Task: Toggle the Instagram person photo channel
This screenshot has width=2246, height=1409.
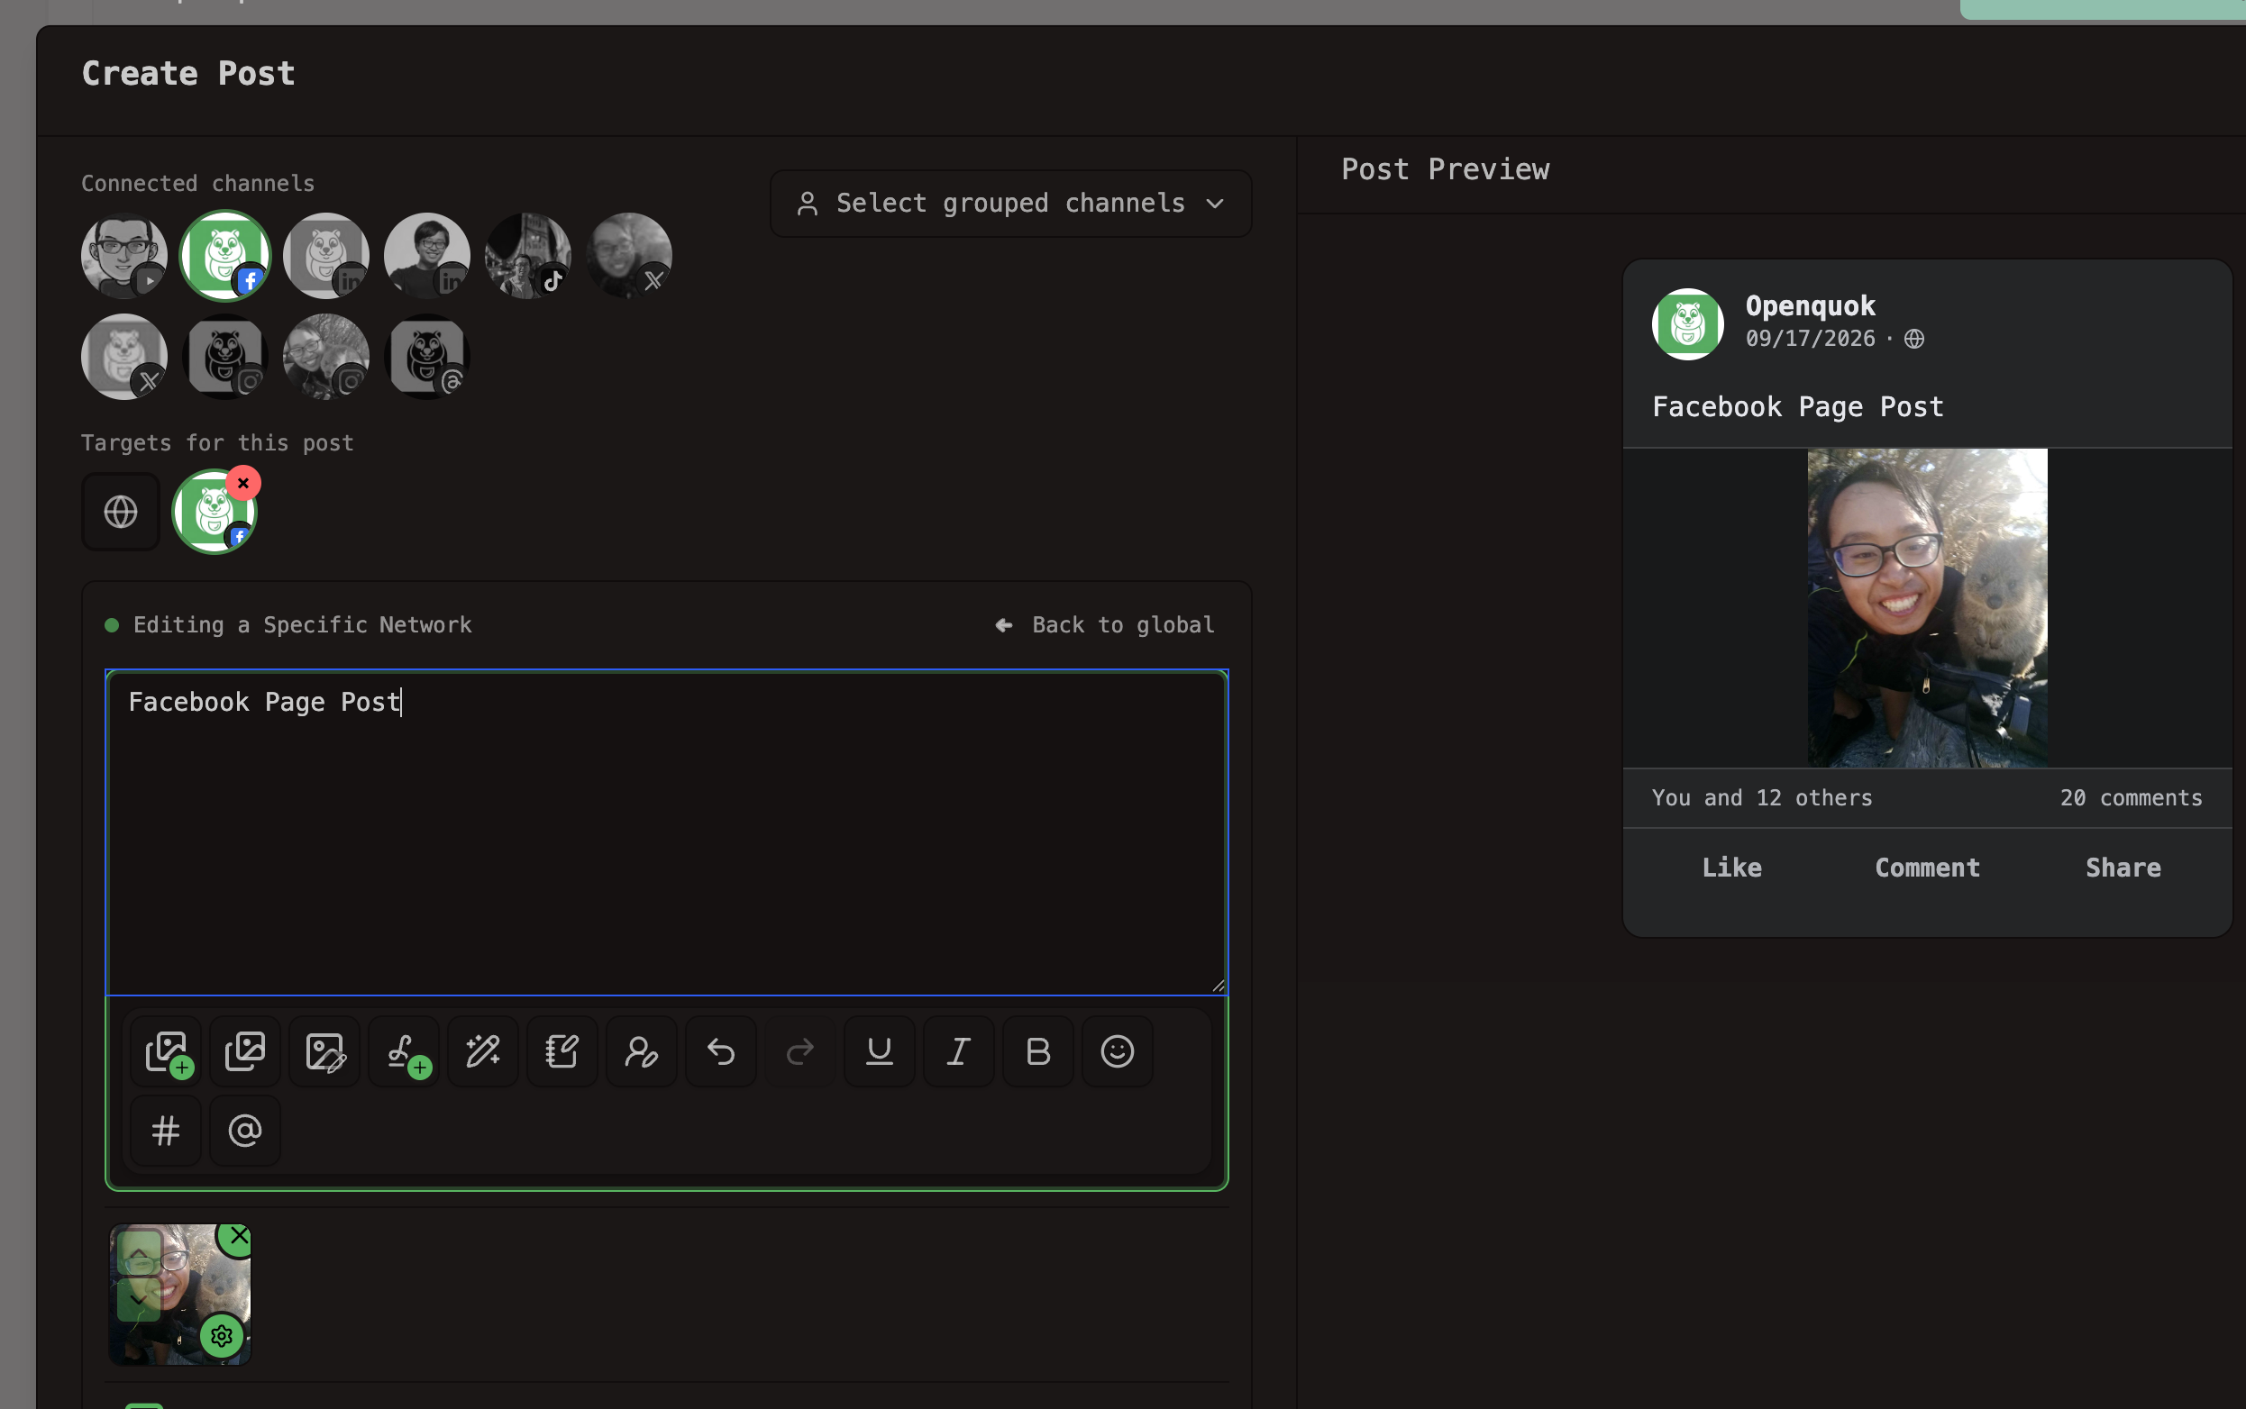Action: (326, 357)
